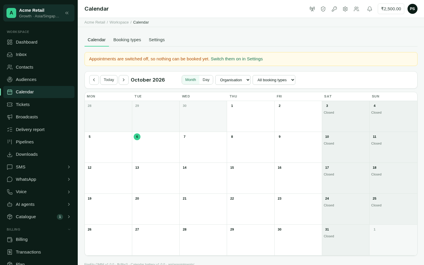Collapse the sidebar with the double-chevron icon
424x265 pixels.
pyautogui.click(x=67, y=13)
